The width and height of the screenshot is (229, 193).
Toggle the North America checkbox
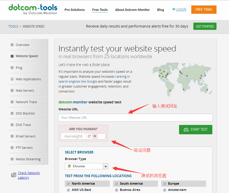click(x=68, y=184)
